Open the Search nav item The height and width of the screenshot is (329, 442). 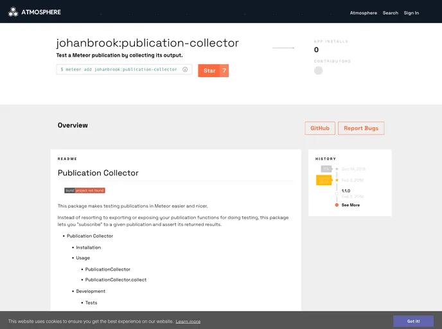(x=391, y=13)
